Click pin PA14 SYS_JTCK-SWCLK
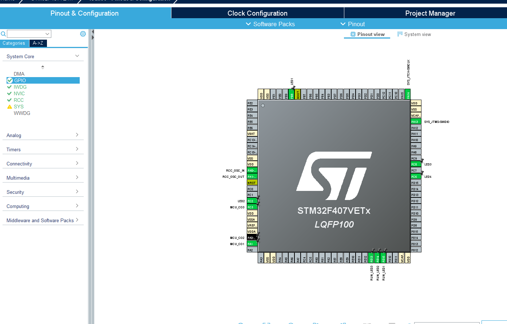 [x=408, y=95]
